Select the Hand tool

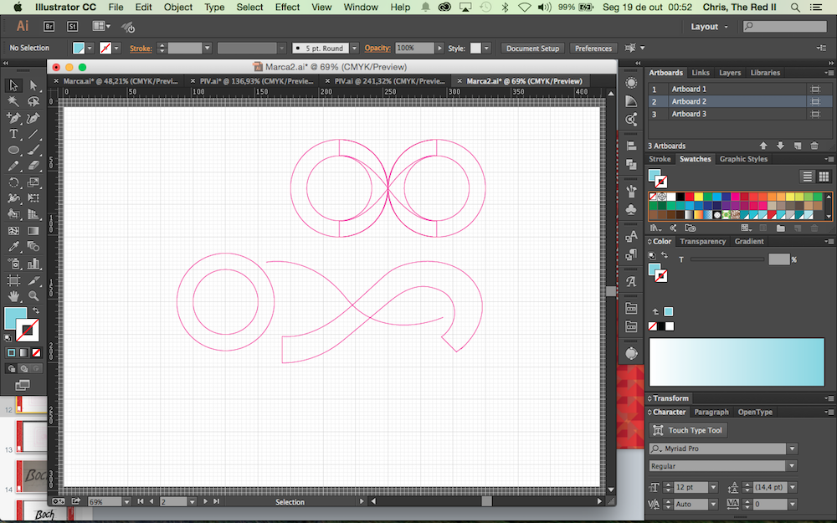(x=14, y=295)
